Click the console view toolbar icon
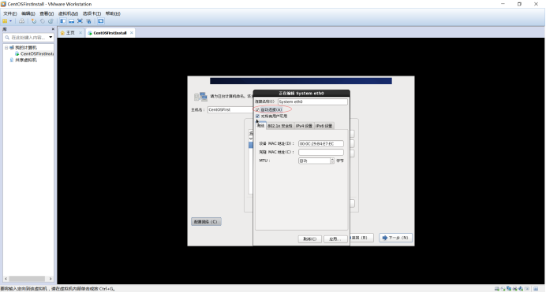Image resolution: width=546 pixels, height=292 pixels. (101, 21)
